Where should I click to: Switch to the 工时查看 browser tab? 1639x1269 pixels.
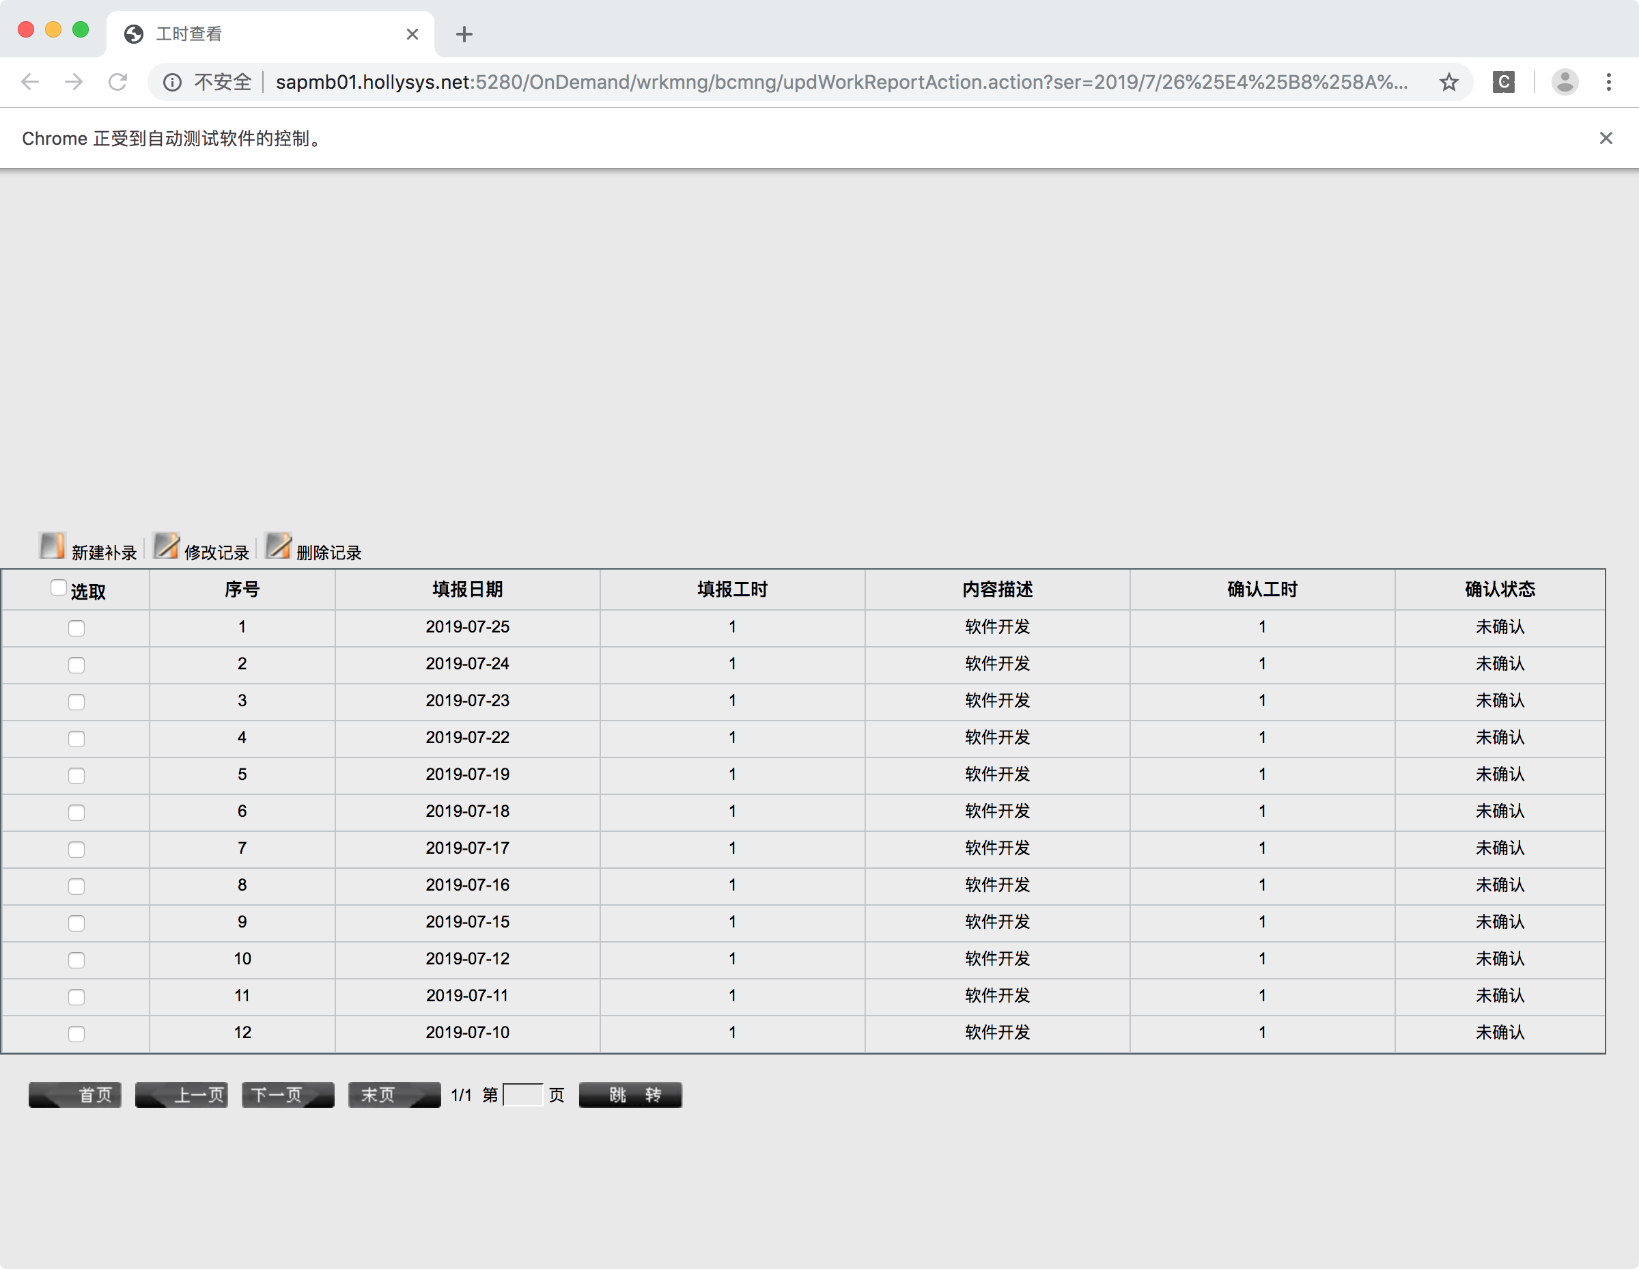coord(263,33)
